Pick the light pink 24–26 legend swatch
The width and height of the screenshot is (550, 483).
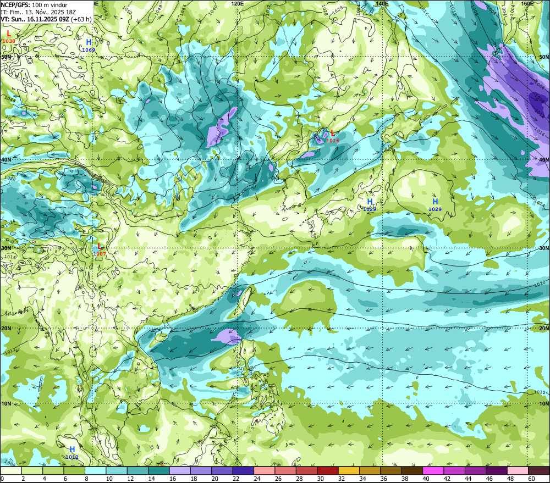pyautogui.click(x=264, y=471)
